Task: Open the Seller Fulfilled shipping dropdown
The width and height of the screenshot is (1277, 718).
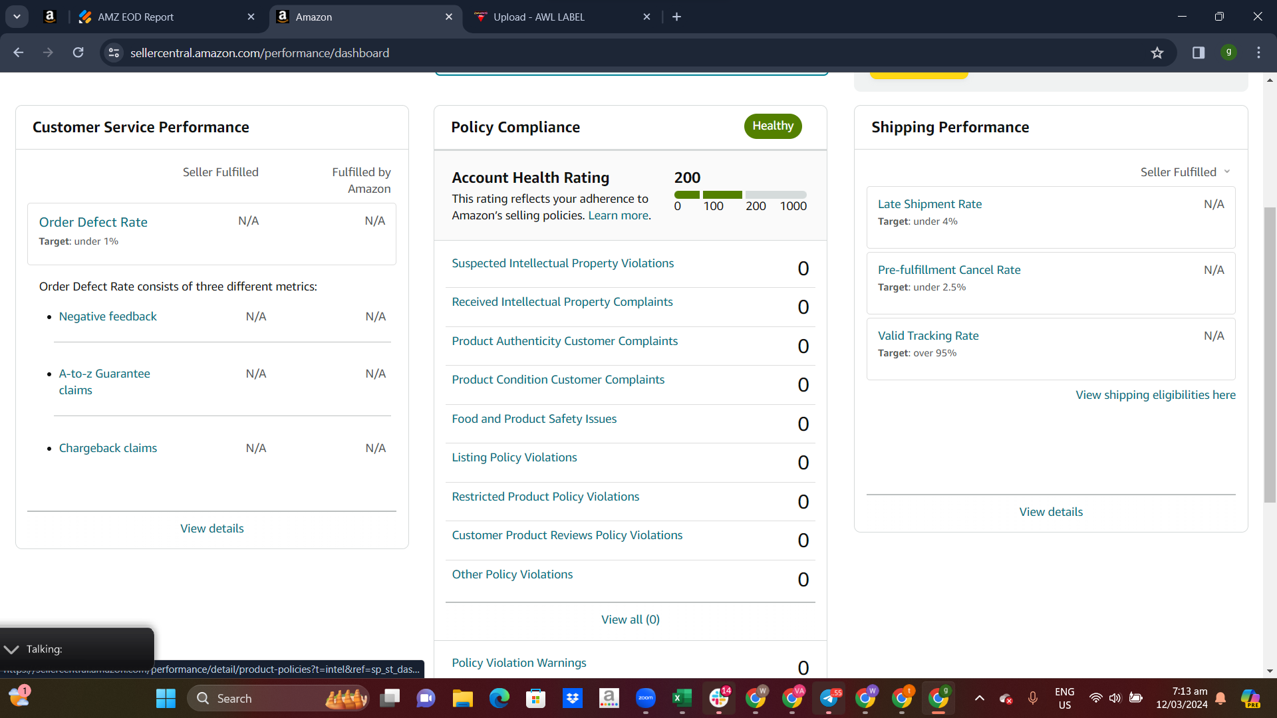Action: pos(1186,172)
